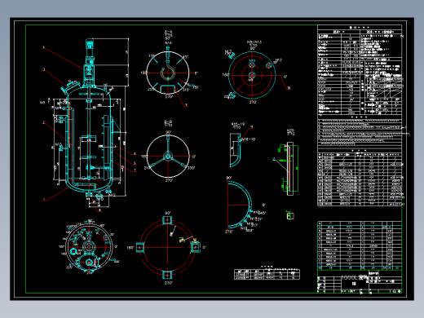Click part balloon 7 right of the vessel

pos(135,170)
